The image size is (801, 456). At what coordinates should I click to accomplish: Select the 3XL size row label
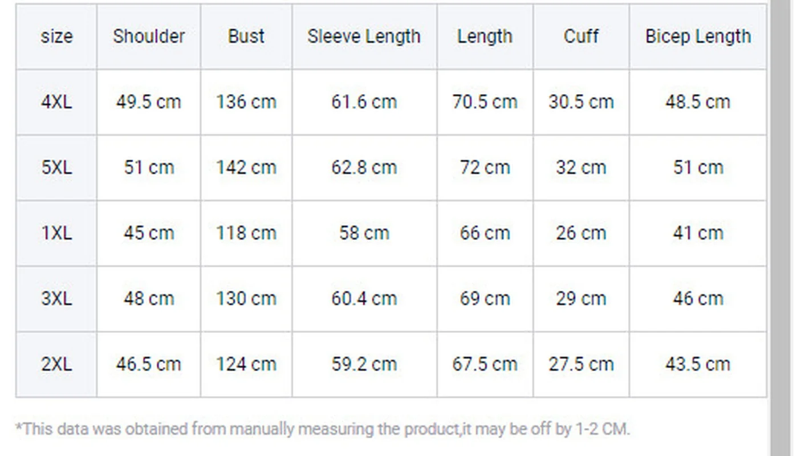(56, 299)
